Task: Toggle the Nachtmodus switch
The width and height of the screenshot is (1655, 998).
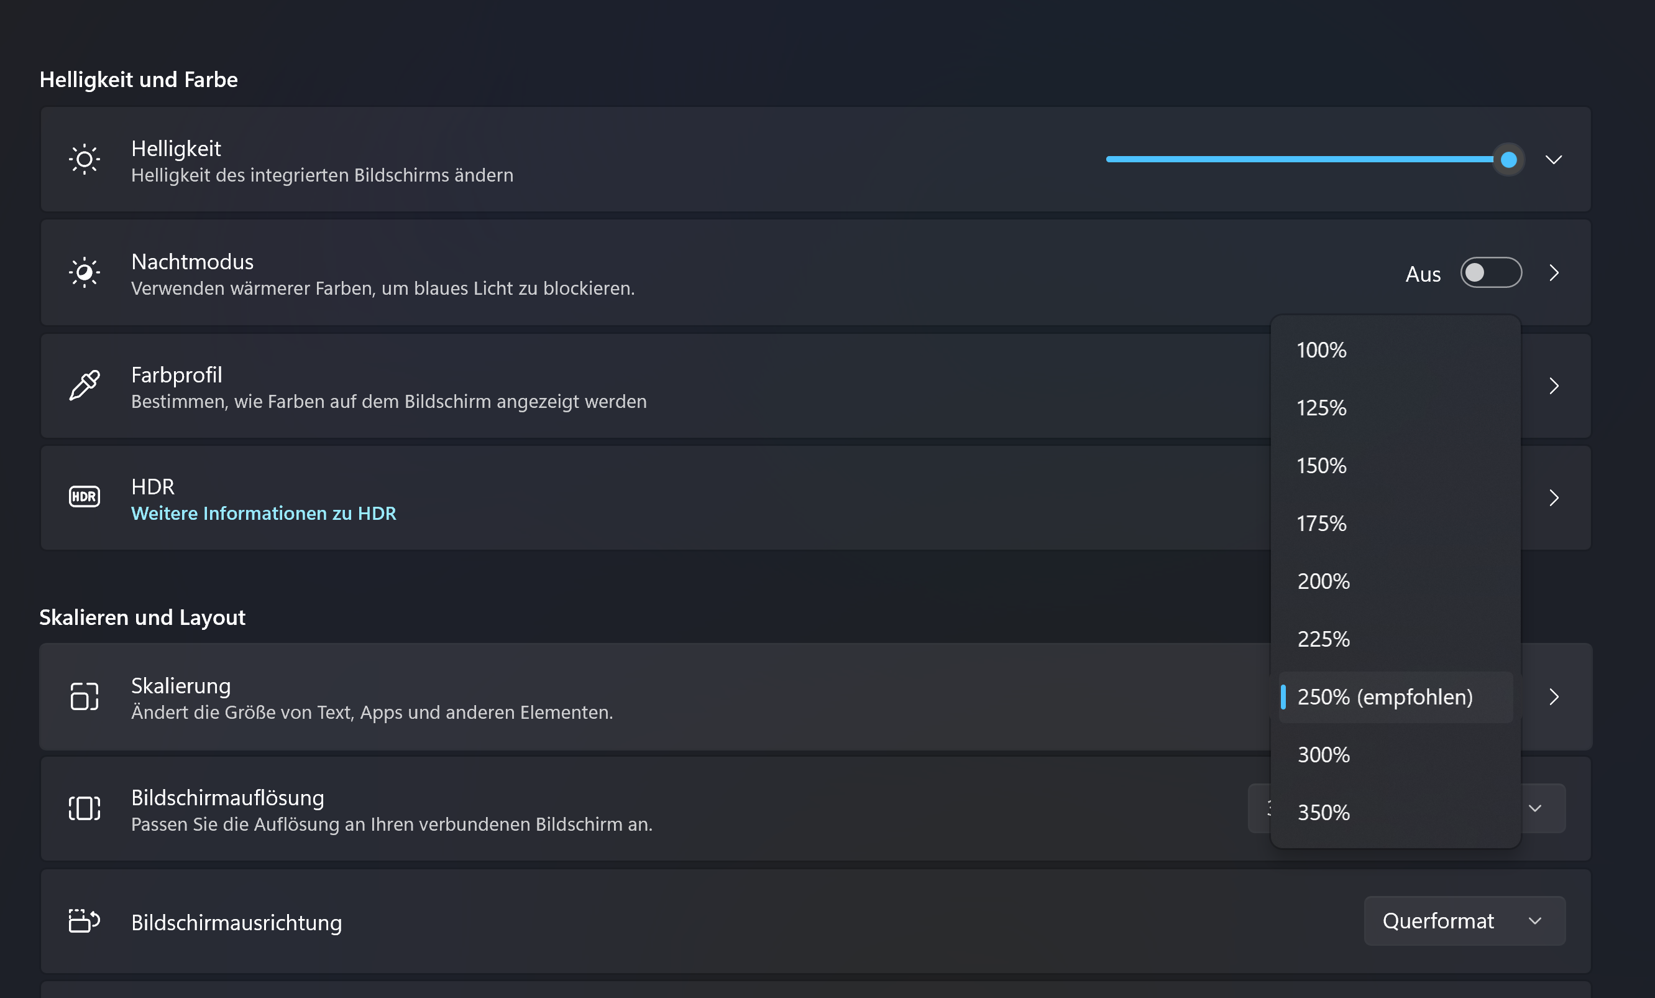Action: 1490,273
